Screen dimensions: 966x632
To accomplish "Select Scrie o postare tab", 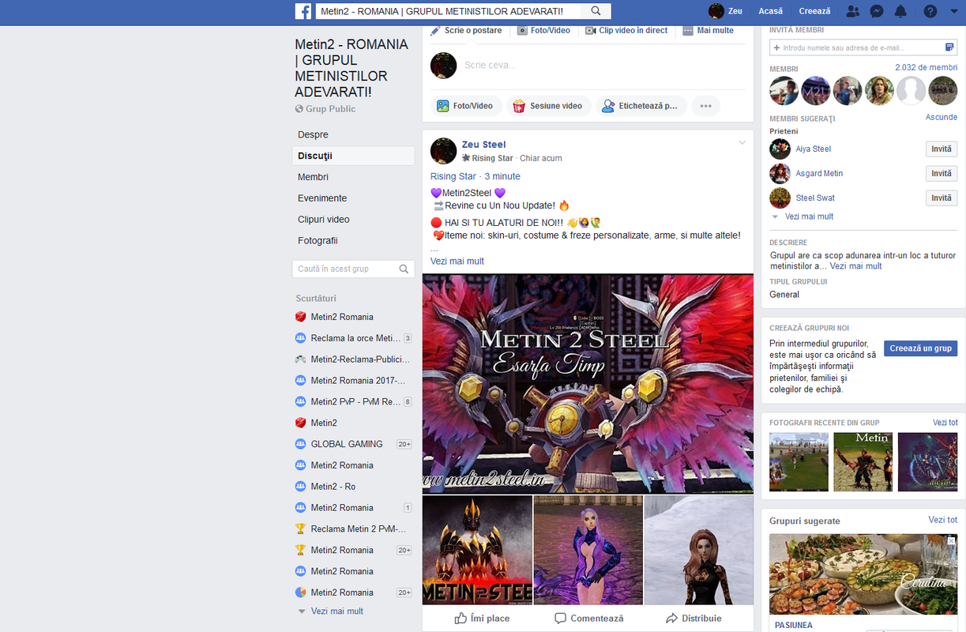I will point(466,30).
